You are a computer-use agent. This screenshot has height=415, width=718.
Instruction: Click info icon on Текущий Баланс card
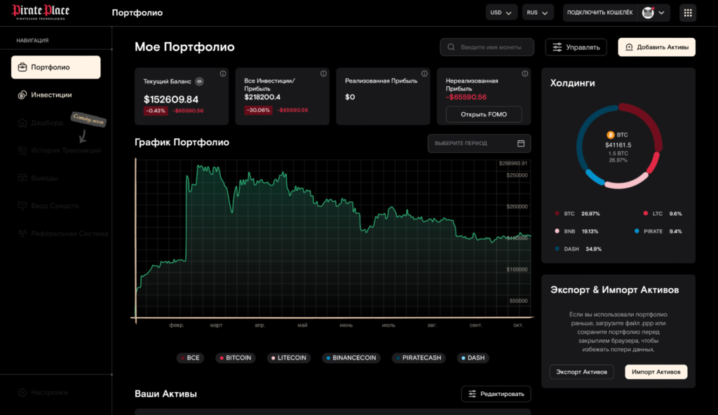click(x=223, y=74)
